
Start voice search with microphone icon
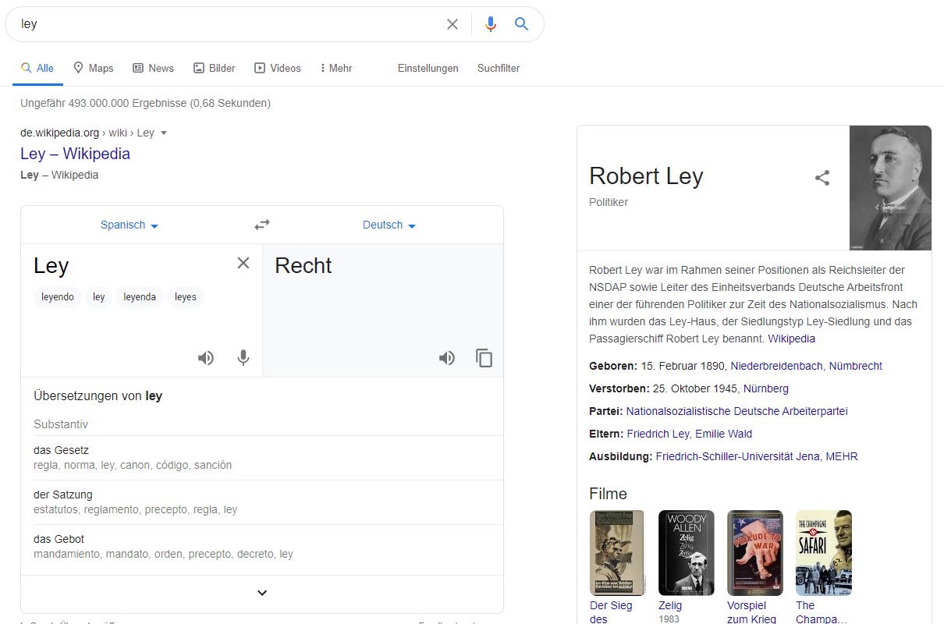[491, 24]
